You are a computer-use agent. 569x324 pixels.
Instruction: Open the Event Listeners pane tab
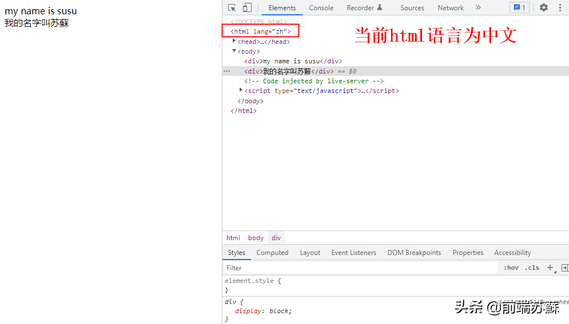click(354, 253)
